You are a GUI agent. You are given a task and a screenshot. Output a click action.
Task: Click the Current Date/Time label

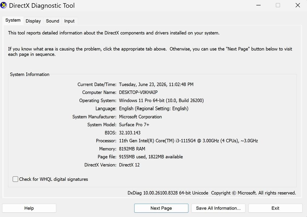pos(97,84)
